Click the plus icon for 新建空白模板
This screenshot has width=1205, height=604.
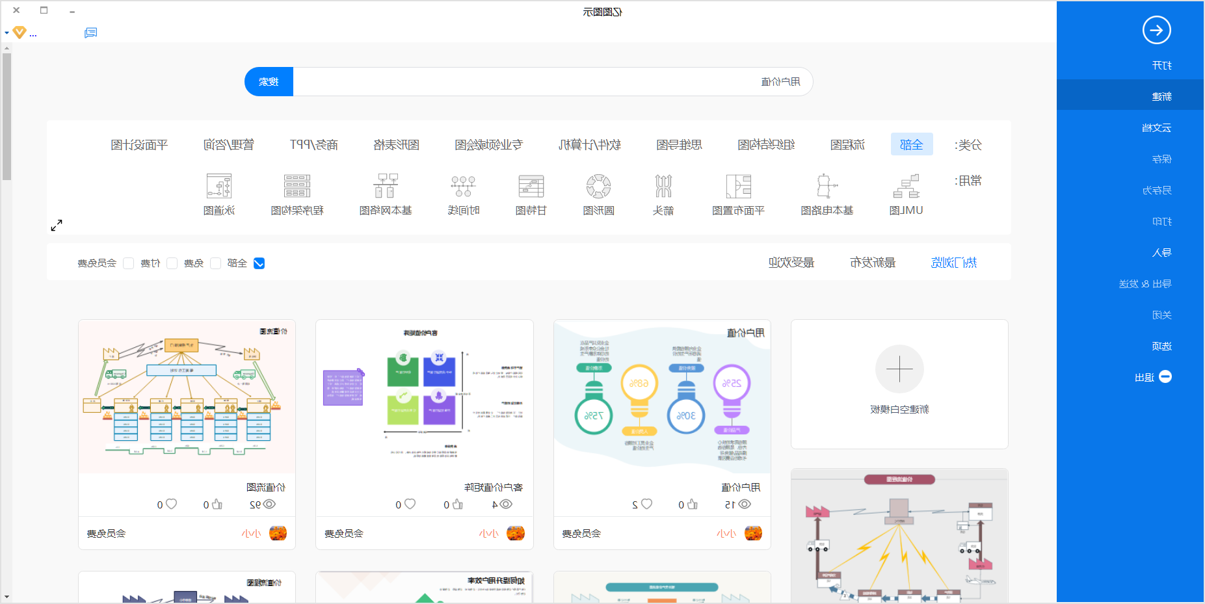(899, 369)
